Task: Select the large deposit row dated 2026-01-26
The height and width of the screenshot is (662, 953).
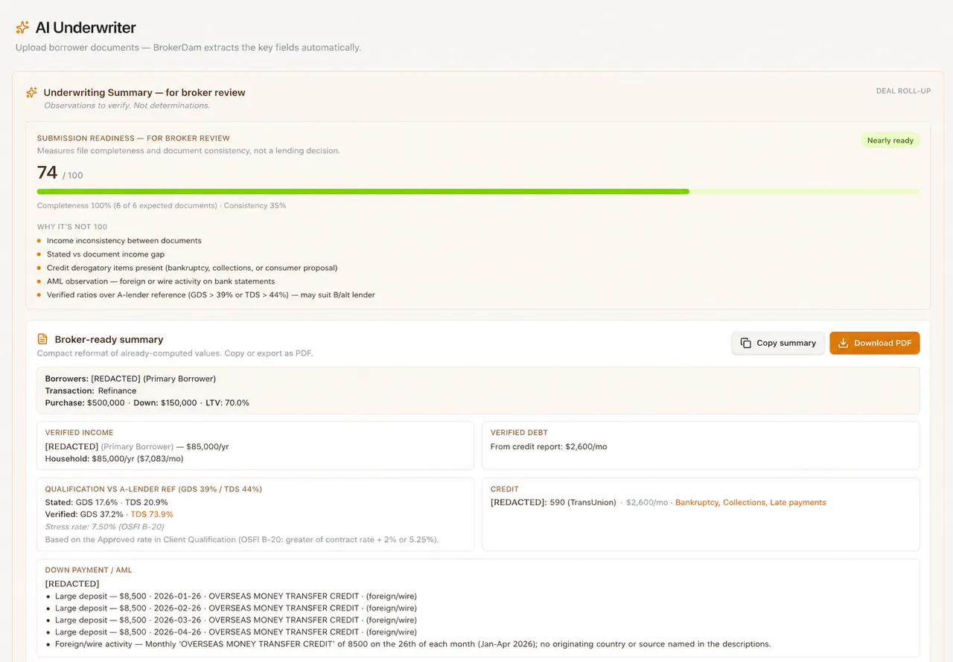Action: (x=236, y=596)
